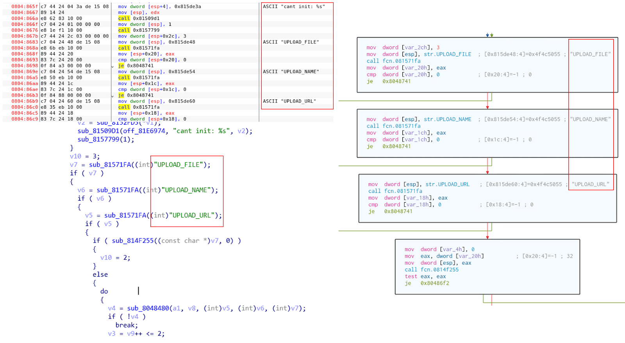Click address 0804:8698 in the listing
The width and height of the screenshot is (625, 343).
point(25,65)
